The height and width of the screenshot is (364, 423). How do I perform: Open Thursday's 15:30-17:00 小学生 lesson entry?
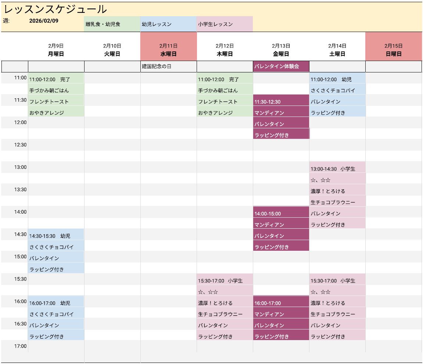(225, 281)
